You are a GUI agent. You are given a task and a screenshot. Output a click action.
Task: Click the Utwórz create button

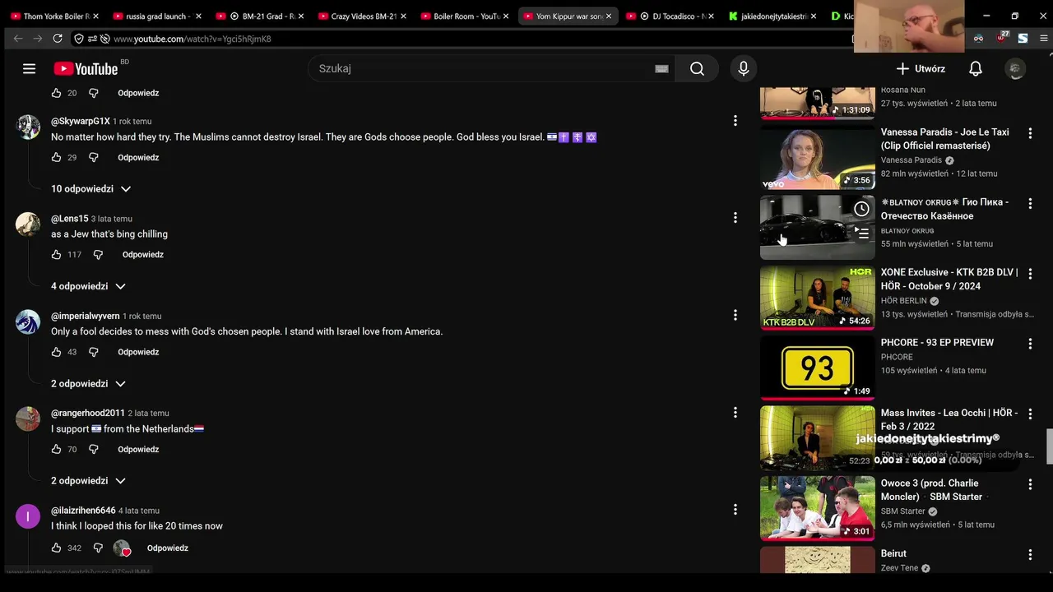click(x=921, y=69)
